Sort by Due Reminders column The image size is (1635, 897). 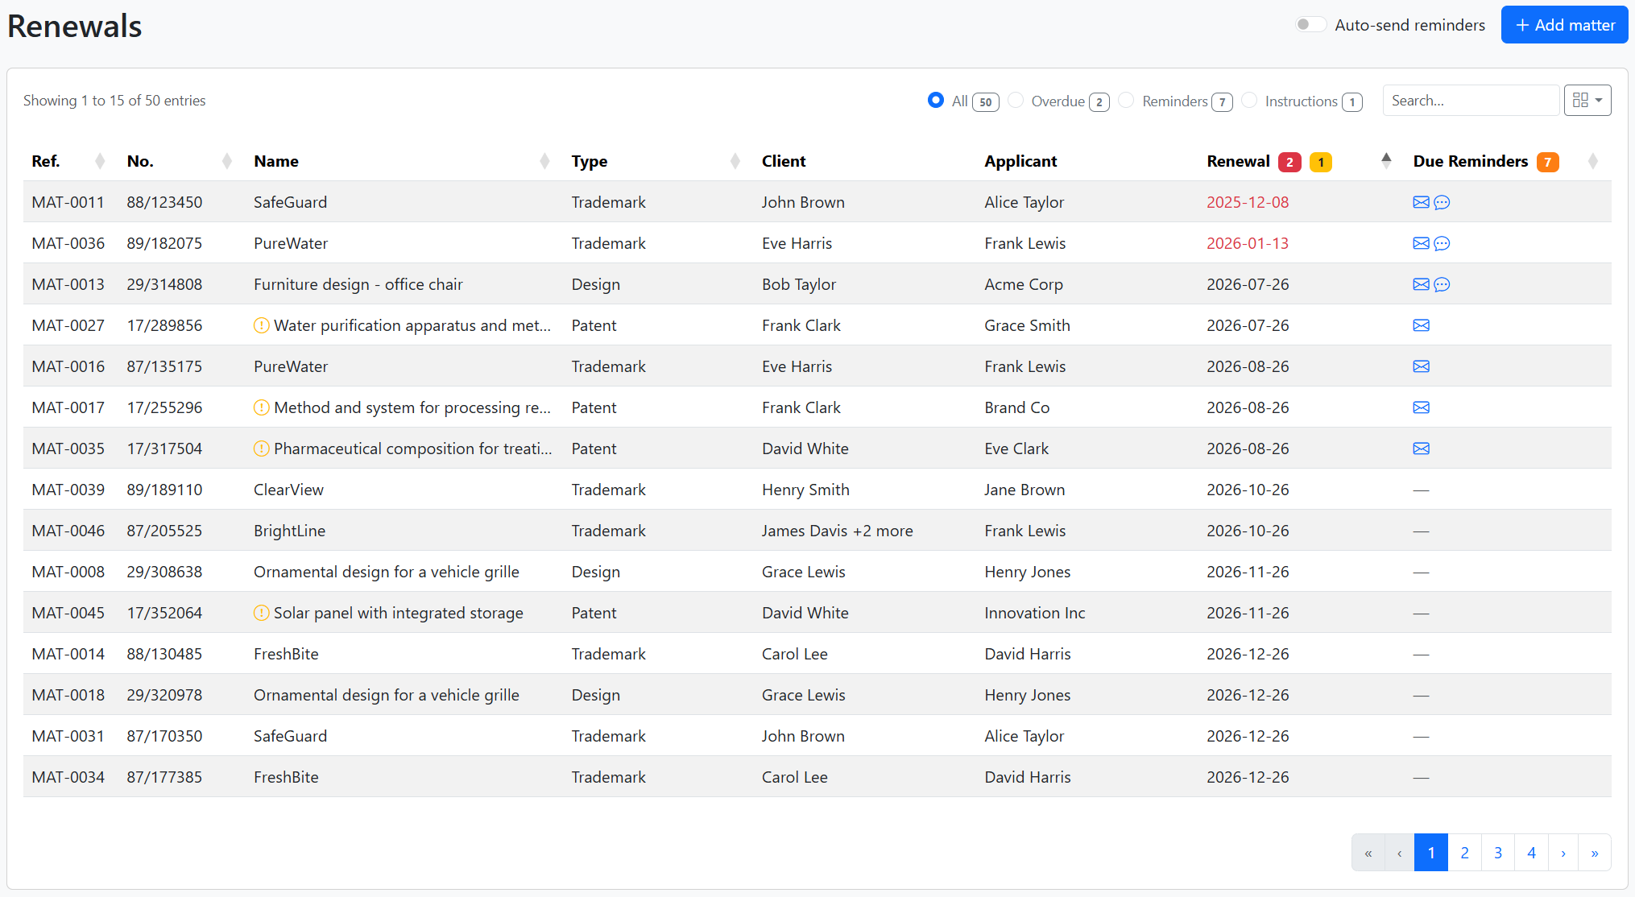tap(1592, 160)
